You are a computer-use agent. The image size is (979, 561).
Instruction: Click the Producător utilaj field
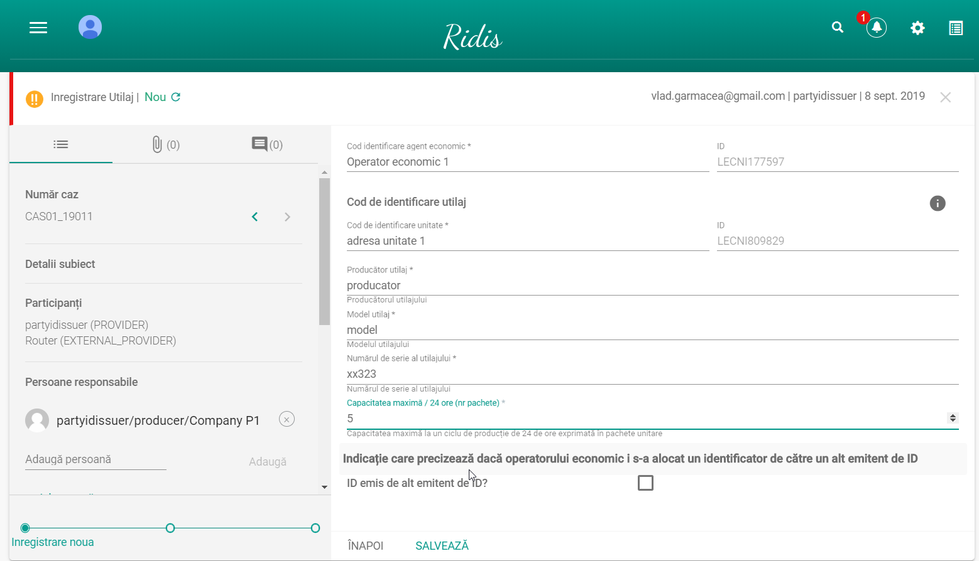pyautogui.click(x=652, y=286)
